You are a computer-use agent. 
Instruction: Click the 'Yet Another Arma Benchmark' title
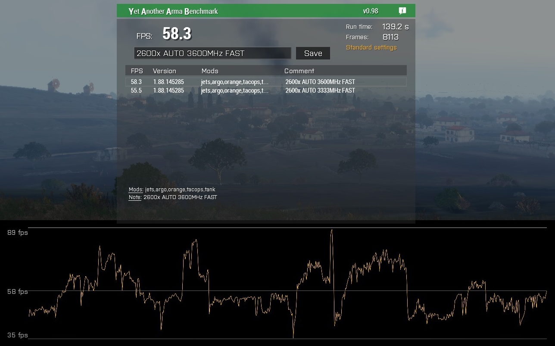click(173, 11)
